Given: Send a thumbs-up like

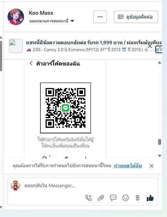Looking at the screenshot, I should point(150,198).
